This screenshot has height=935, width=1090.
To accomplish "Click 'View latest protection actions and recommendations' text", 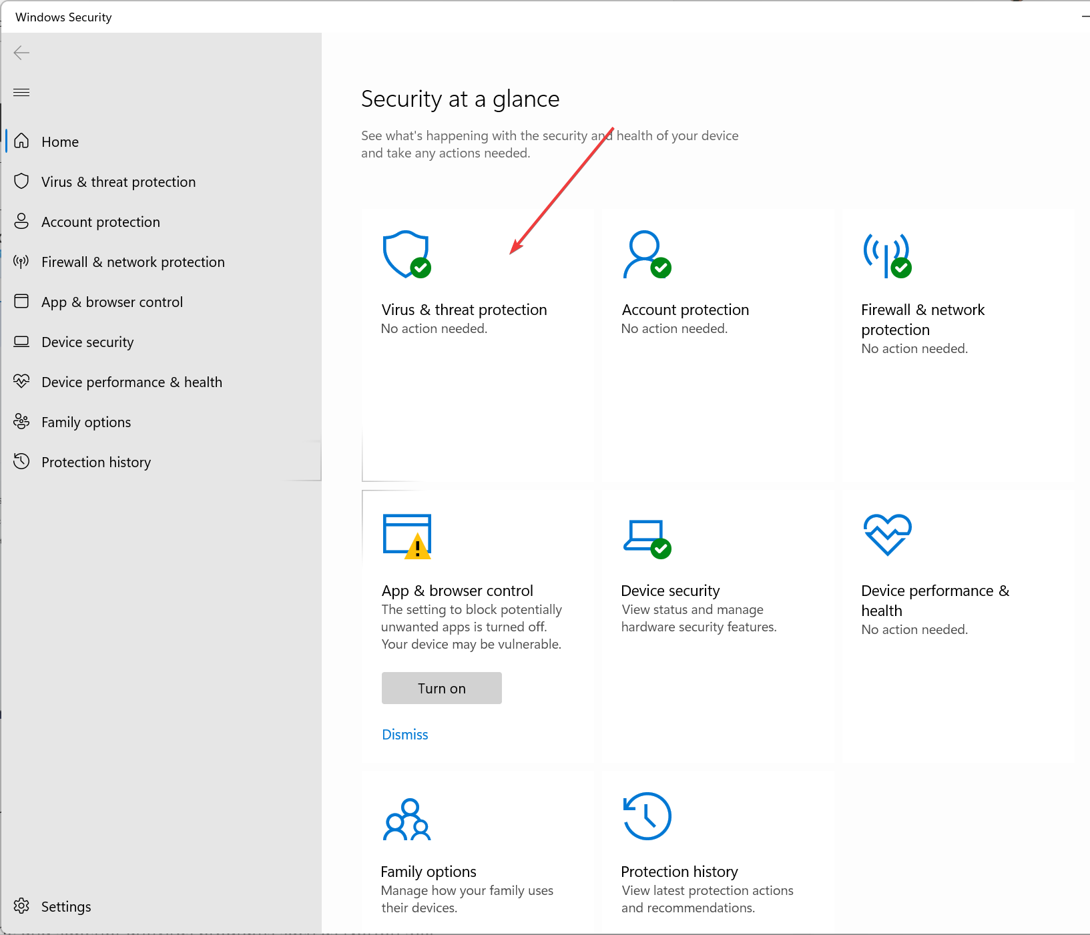I will pyautogui.click(x=707, y=899).
